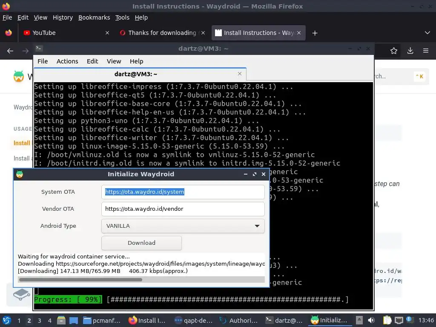Click the show desktop icon in taskbar
436x327 pixels.
74,320
